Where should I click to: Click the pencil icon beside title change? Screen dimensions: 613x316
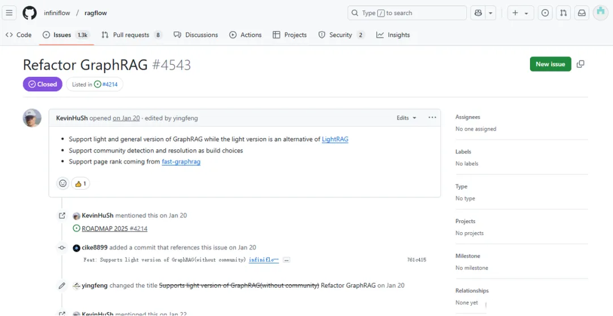click(x=62, y=285)
